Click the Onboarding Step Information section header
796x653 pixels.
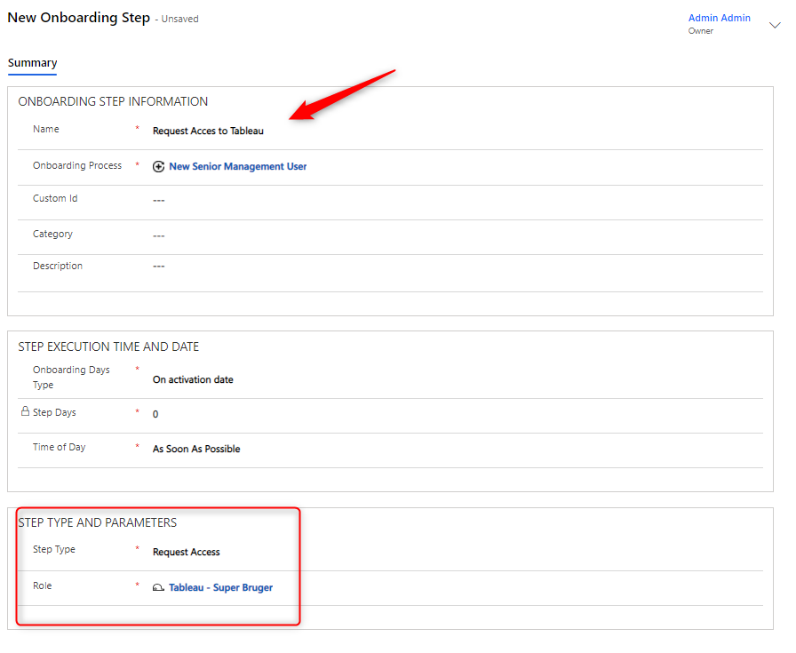[x=113, y=101]
